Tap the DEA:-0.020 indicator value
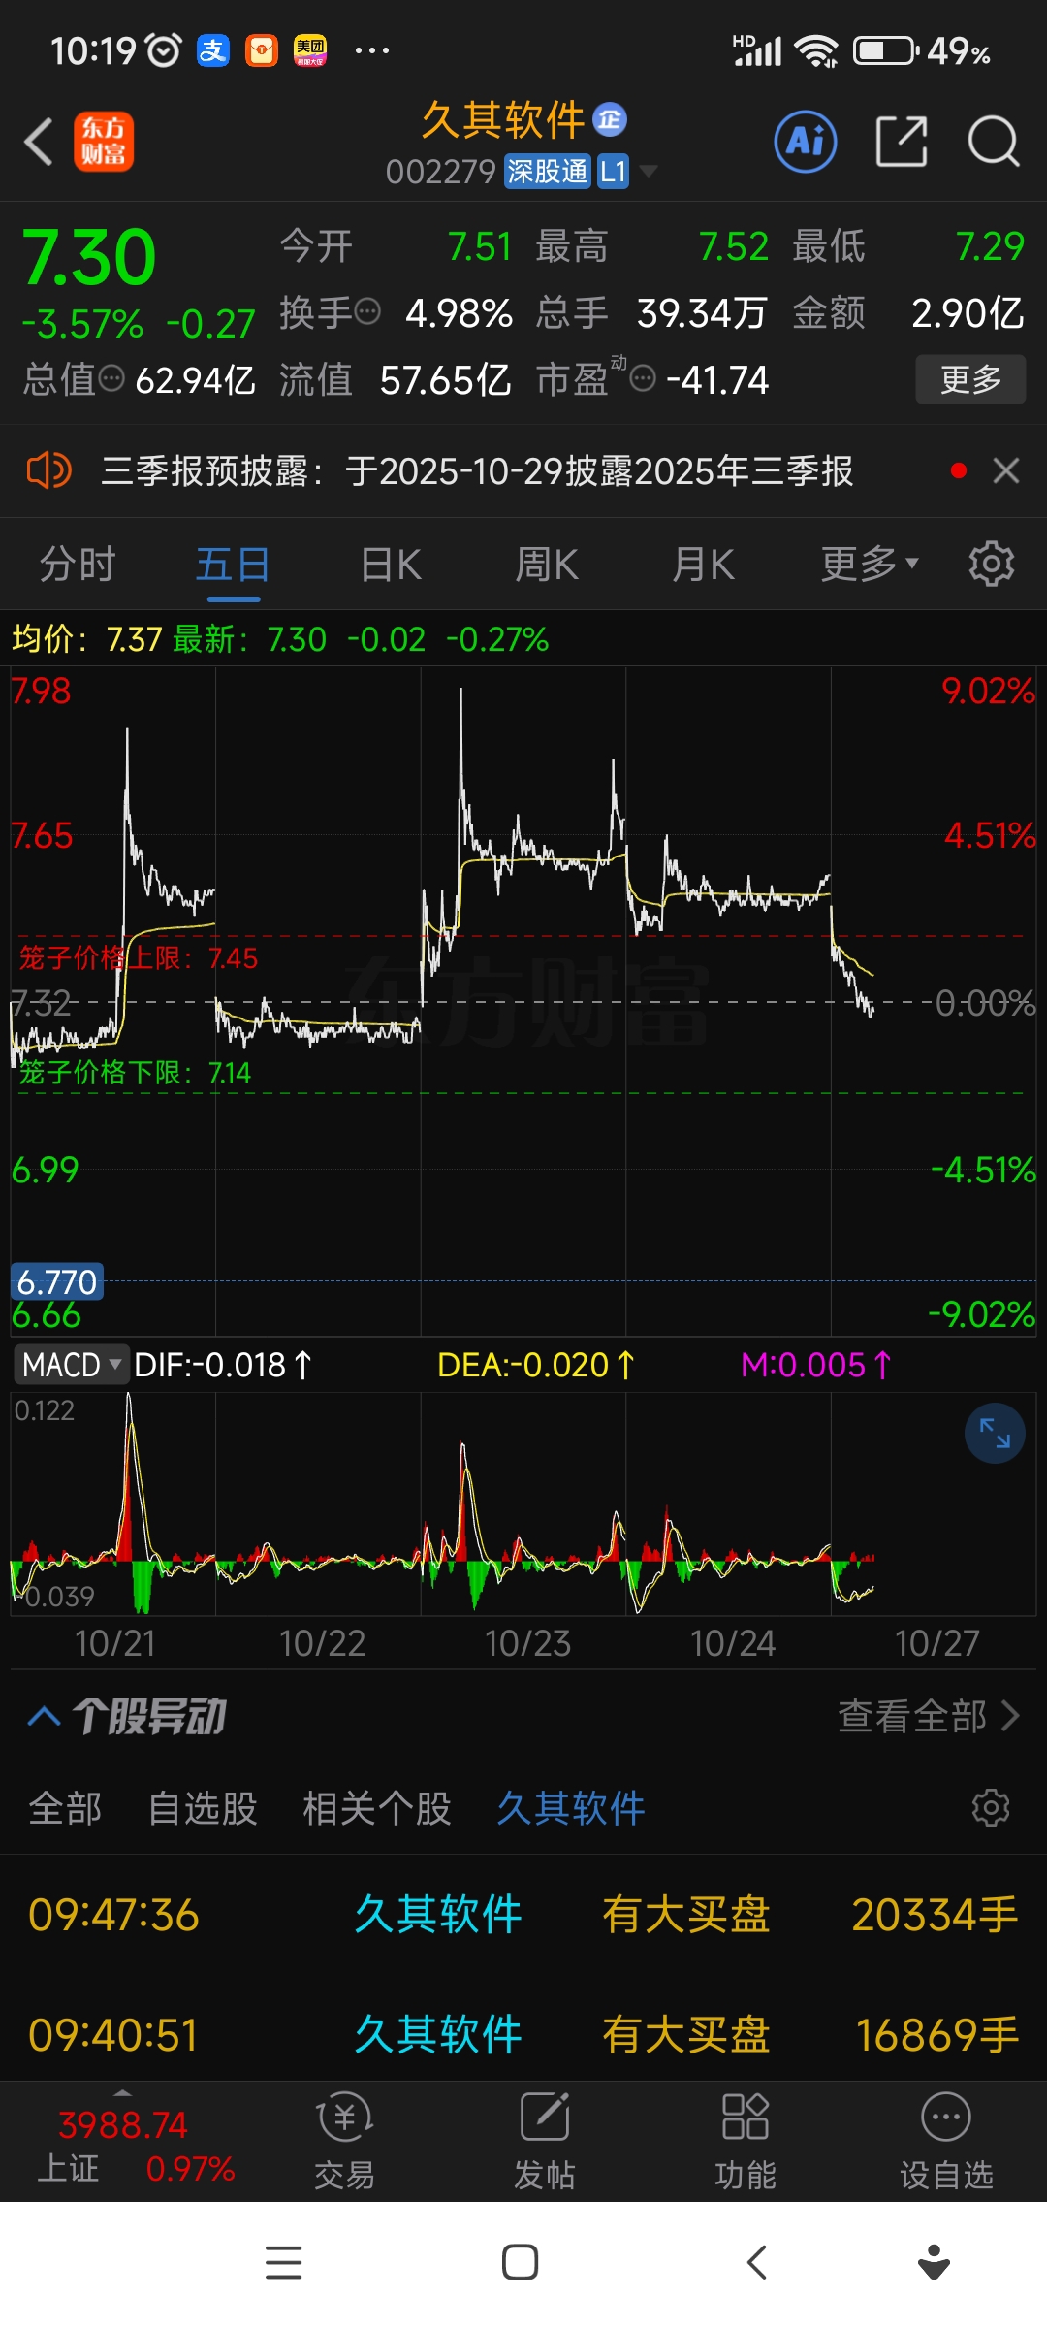This screenshot has height=2328, width=1047. coord(535,1365)
